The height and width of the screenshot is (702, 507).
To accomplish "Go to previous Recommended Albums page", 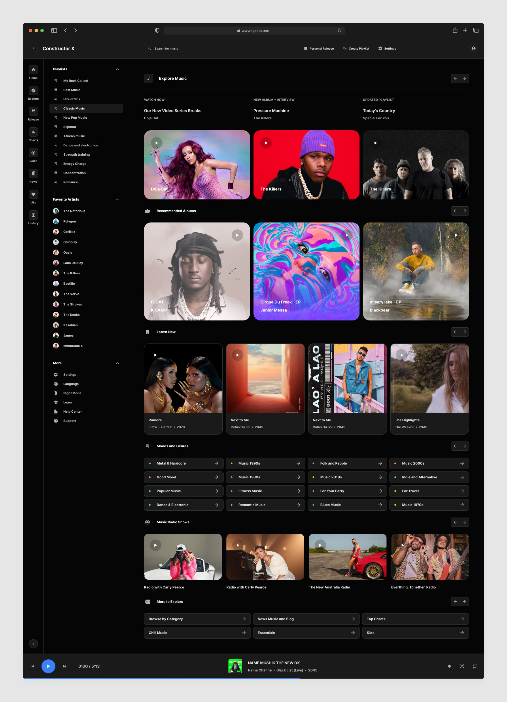I will tap(455, 211).
